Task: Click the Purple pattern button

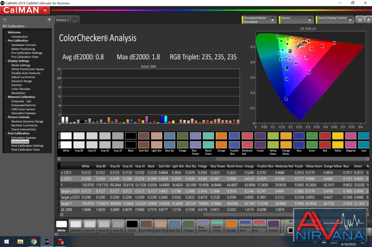Action: 273,226
